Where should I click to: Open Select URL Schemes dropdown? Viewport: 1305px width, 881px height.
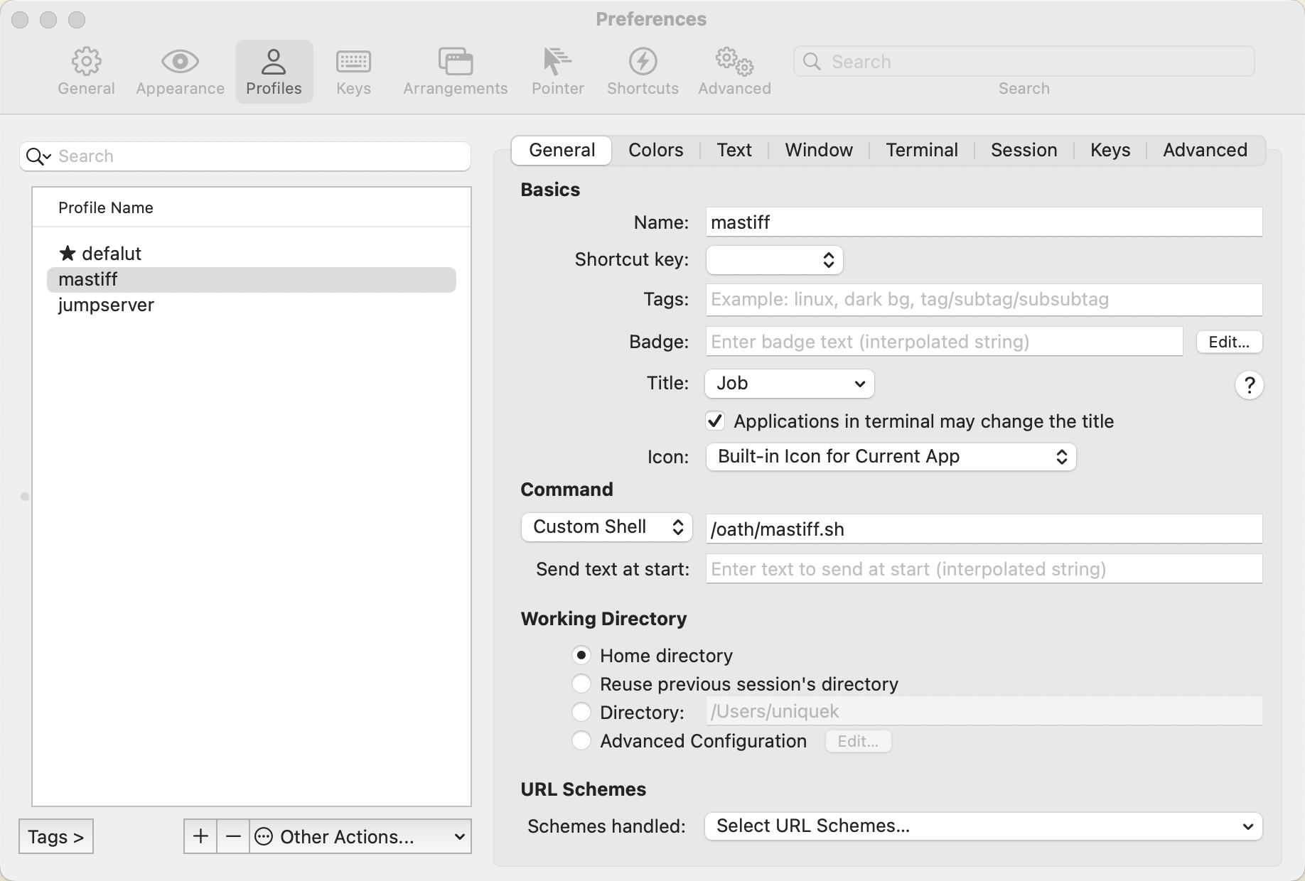[x=983, y=826]
